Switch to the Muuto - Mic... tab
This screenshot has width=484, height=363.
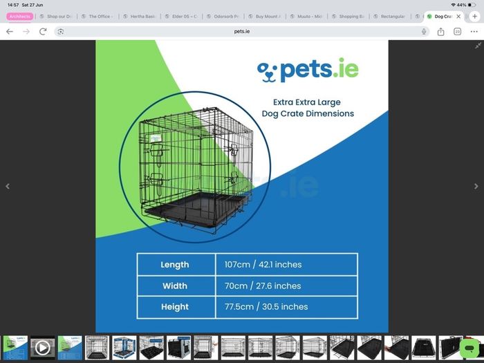tap(306, 17)
